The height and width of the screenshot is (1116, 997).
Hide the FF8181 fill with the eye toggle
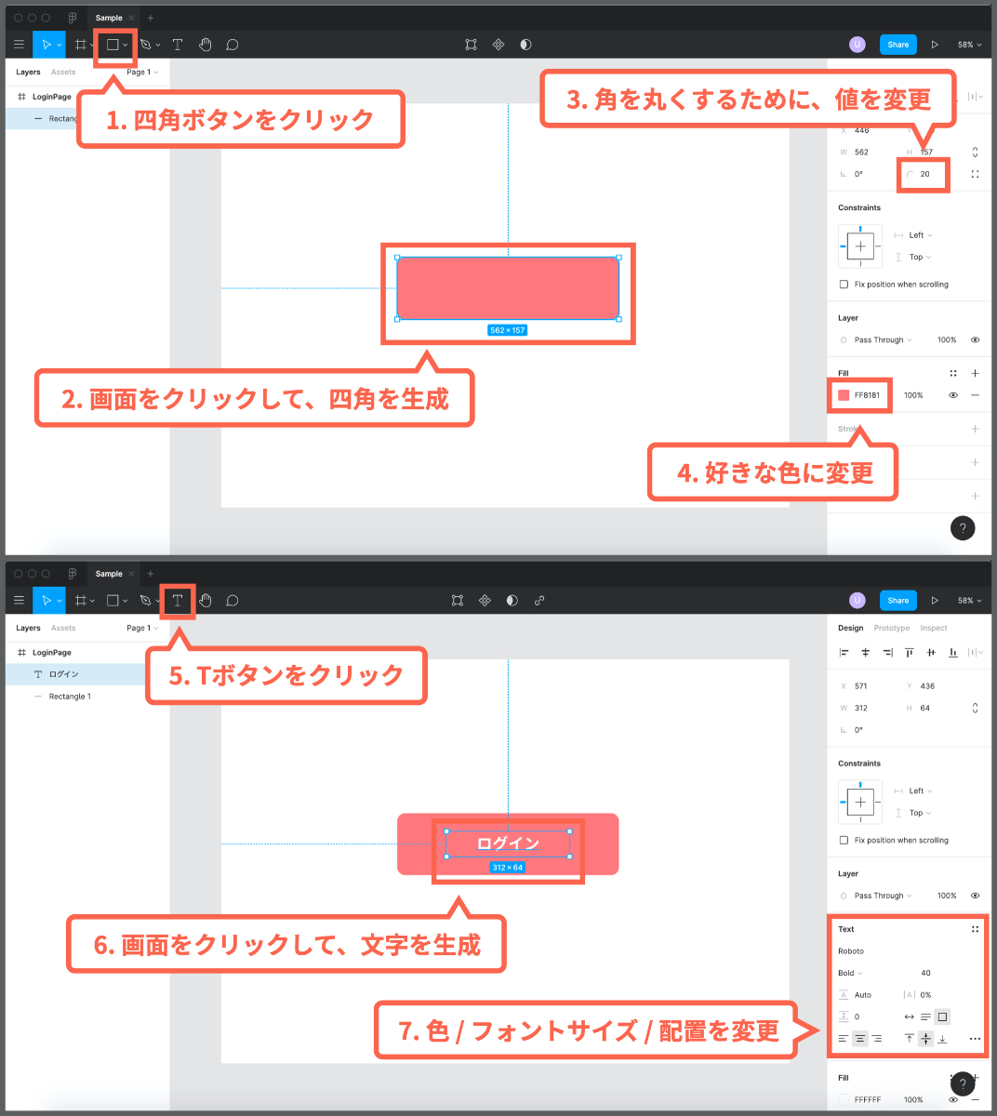(952, 394)
